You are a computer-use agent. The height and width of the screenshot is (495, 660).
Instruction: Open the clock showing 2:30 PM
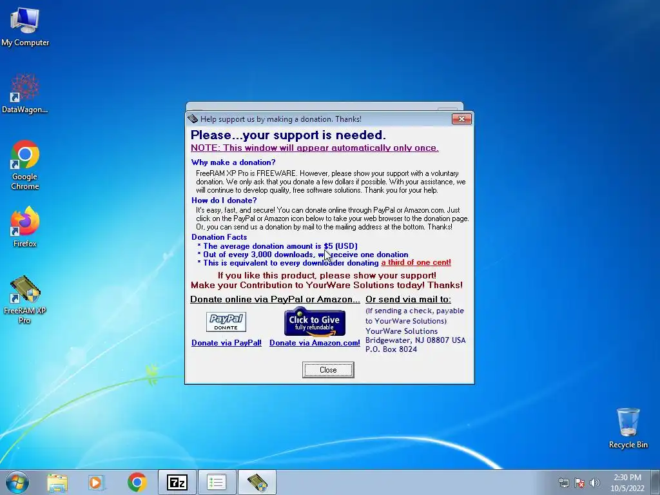(x=627, y=483)
